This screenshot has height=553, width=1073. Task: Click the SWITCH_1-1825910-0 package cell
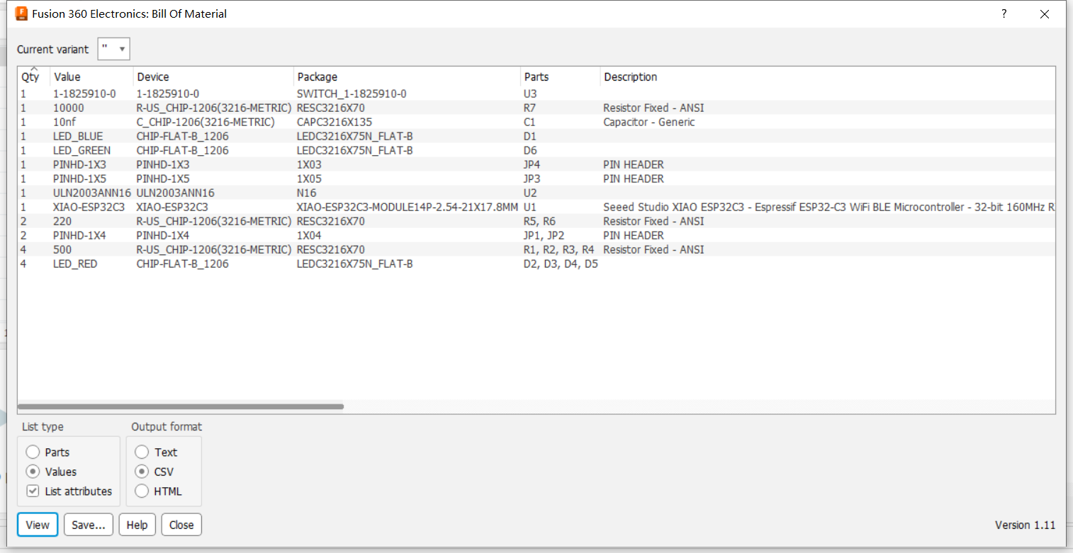coord(352,93)
